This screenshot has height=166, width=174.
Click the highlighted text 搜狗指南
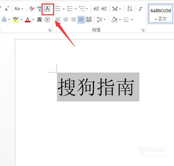click(x=96, y=87)
